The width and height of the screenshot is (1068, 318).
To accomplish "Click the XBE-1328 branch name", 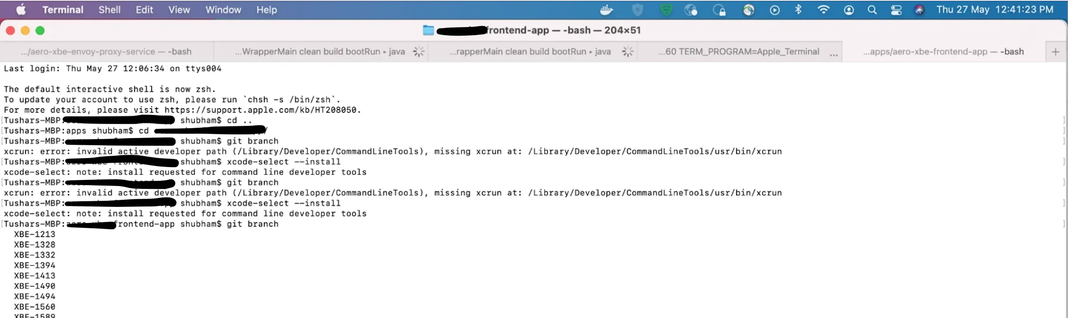I will (35, 244).
